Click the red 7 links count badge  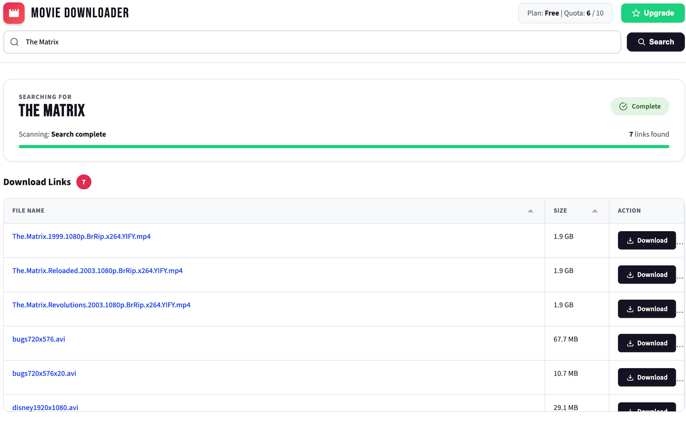tap(84, 182)
